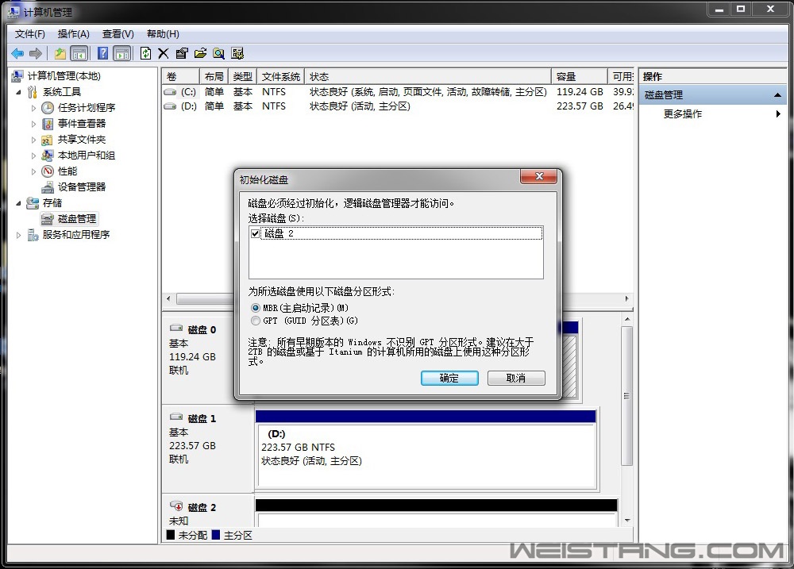The height and width of the screenshot is (569, 794).
Task: Open 设备管理器 in tree
Action: (81, 186)
